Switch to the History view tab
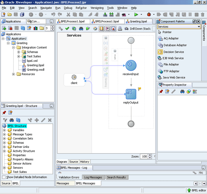The image size is (207, 194). (85, 162)
